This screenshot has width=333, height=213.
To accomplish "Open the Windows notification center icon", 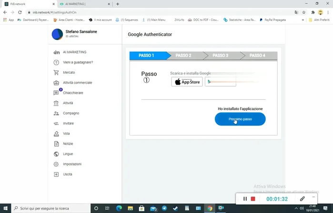I will (x=325, y=208).
